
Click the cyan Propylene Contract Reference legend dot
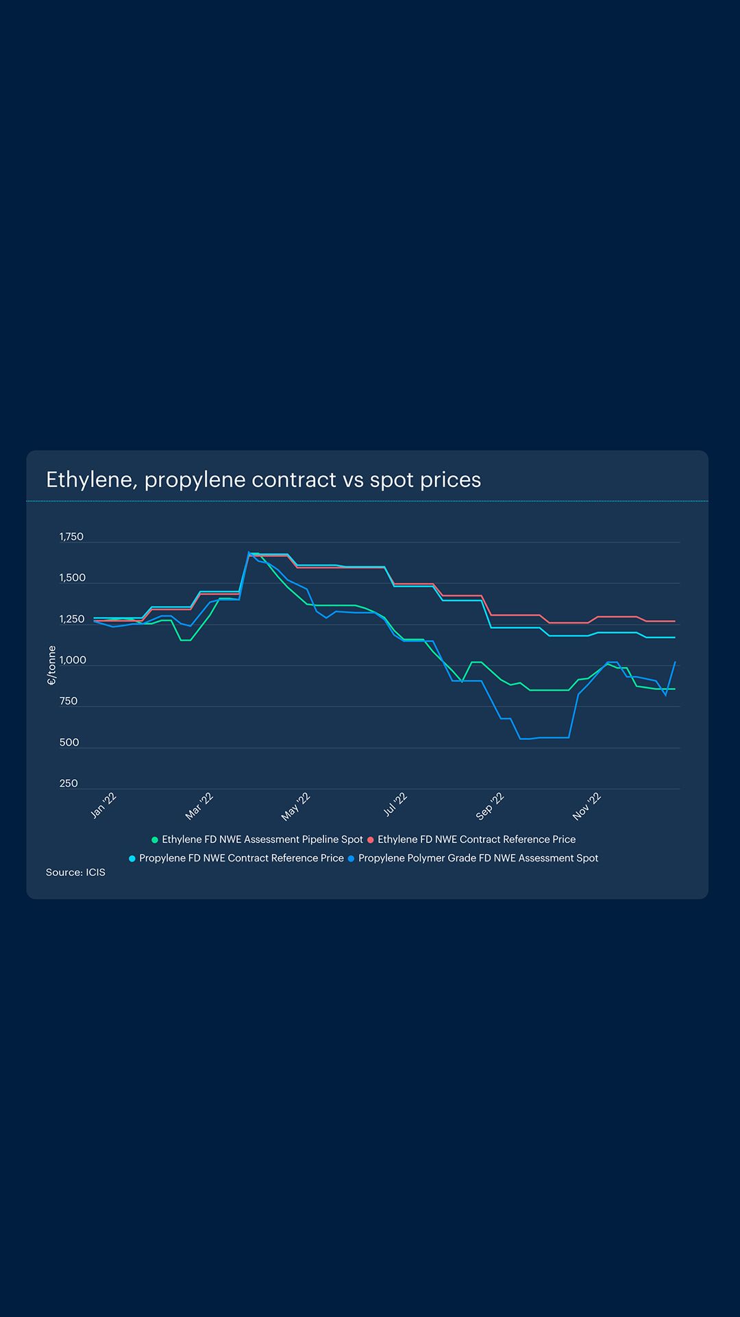point(132,858)
